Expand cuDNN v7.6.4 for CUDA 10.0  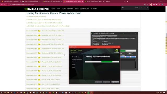[x=45, y=49]
